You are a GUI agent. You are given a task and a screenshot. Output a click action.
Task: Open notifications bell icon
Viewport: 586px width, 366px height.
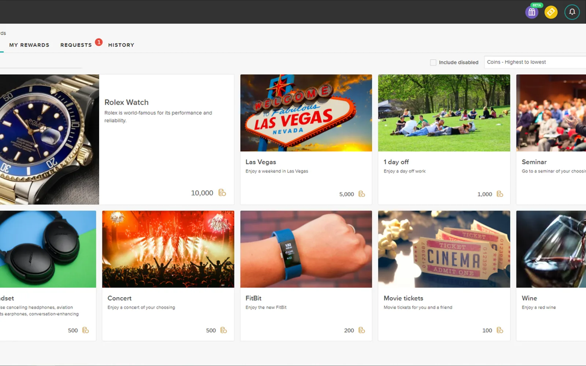[572, 12]
